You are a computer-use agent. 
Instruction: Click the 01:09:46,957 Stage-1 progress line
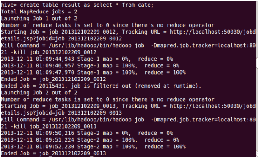point(90,66)
